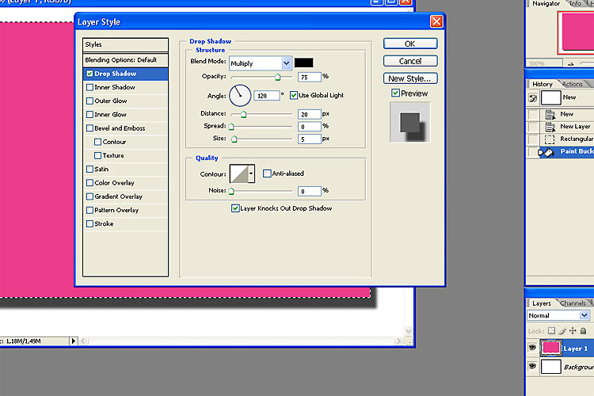Click the Angle value field
This screenshot has height=396, width=594.
coord(267,96)
